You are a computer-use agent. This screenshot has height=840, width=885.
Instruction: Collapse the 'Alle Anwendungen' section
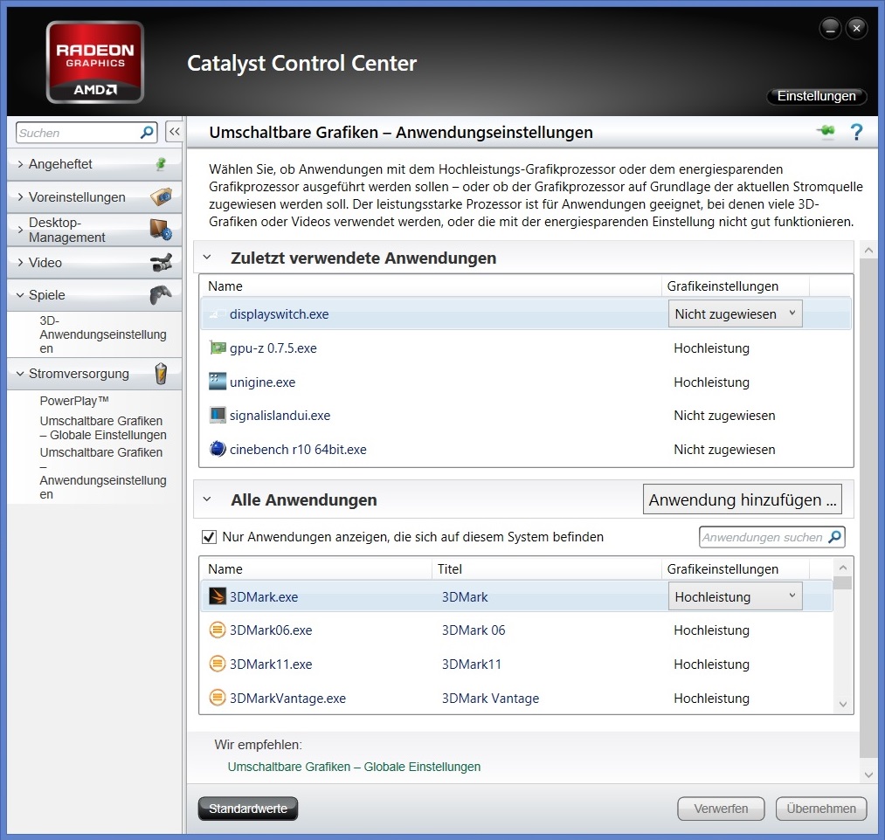[x=207, y=499]
